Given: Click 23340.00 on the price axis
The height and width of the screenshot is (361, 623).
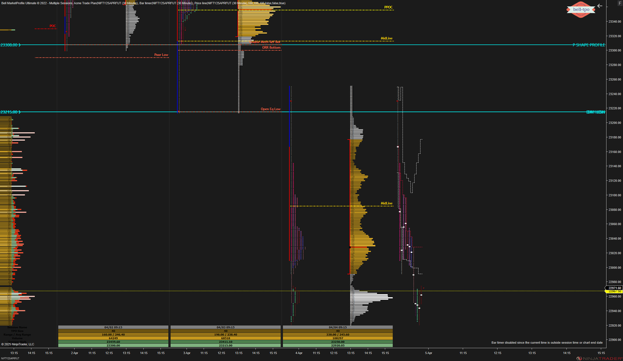Looking at the screenshot, I should tap(615, 22).
